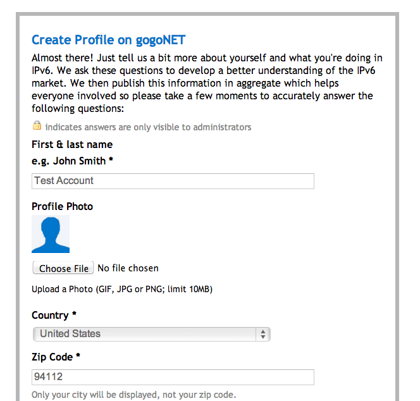Click the e.g. John Smith label
The height and width of the screenshot is (401, 420).
(72, 161)
